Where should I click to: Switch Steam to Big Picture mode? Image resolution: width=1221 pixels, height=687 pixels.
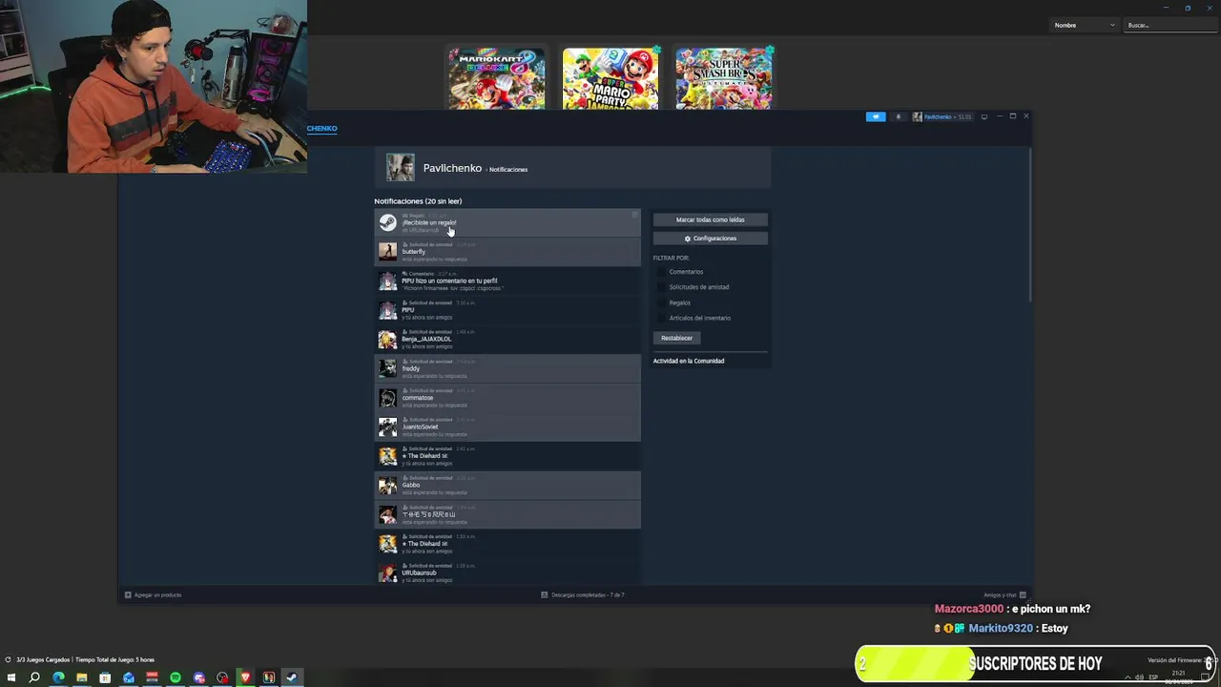[984, 116]
